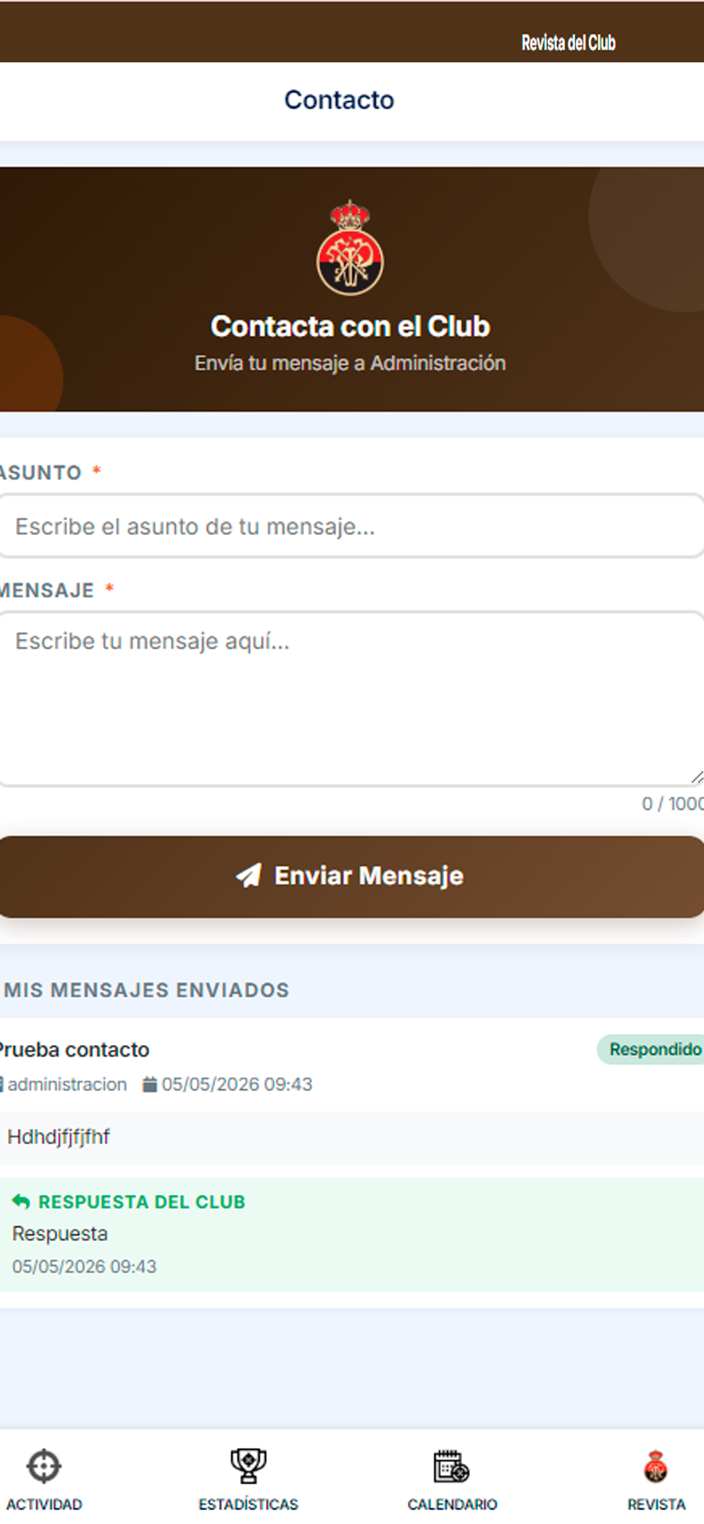Focus the Mensaje textarea field
704x1524 pixels.
click(x=352, y=698)
